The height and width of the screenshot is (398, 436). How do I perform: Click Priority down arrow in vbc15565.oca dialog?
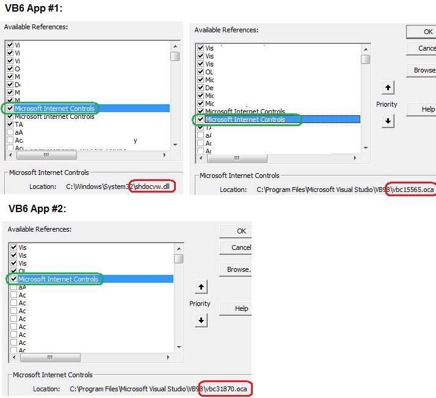387,121
